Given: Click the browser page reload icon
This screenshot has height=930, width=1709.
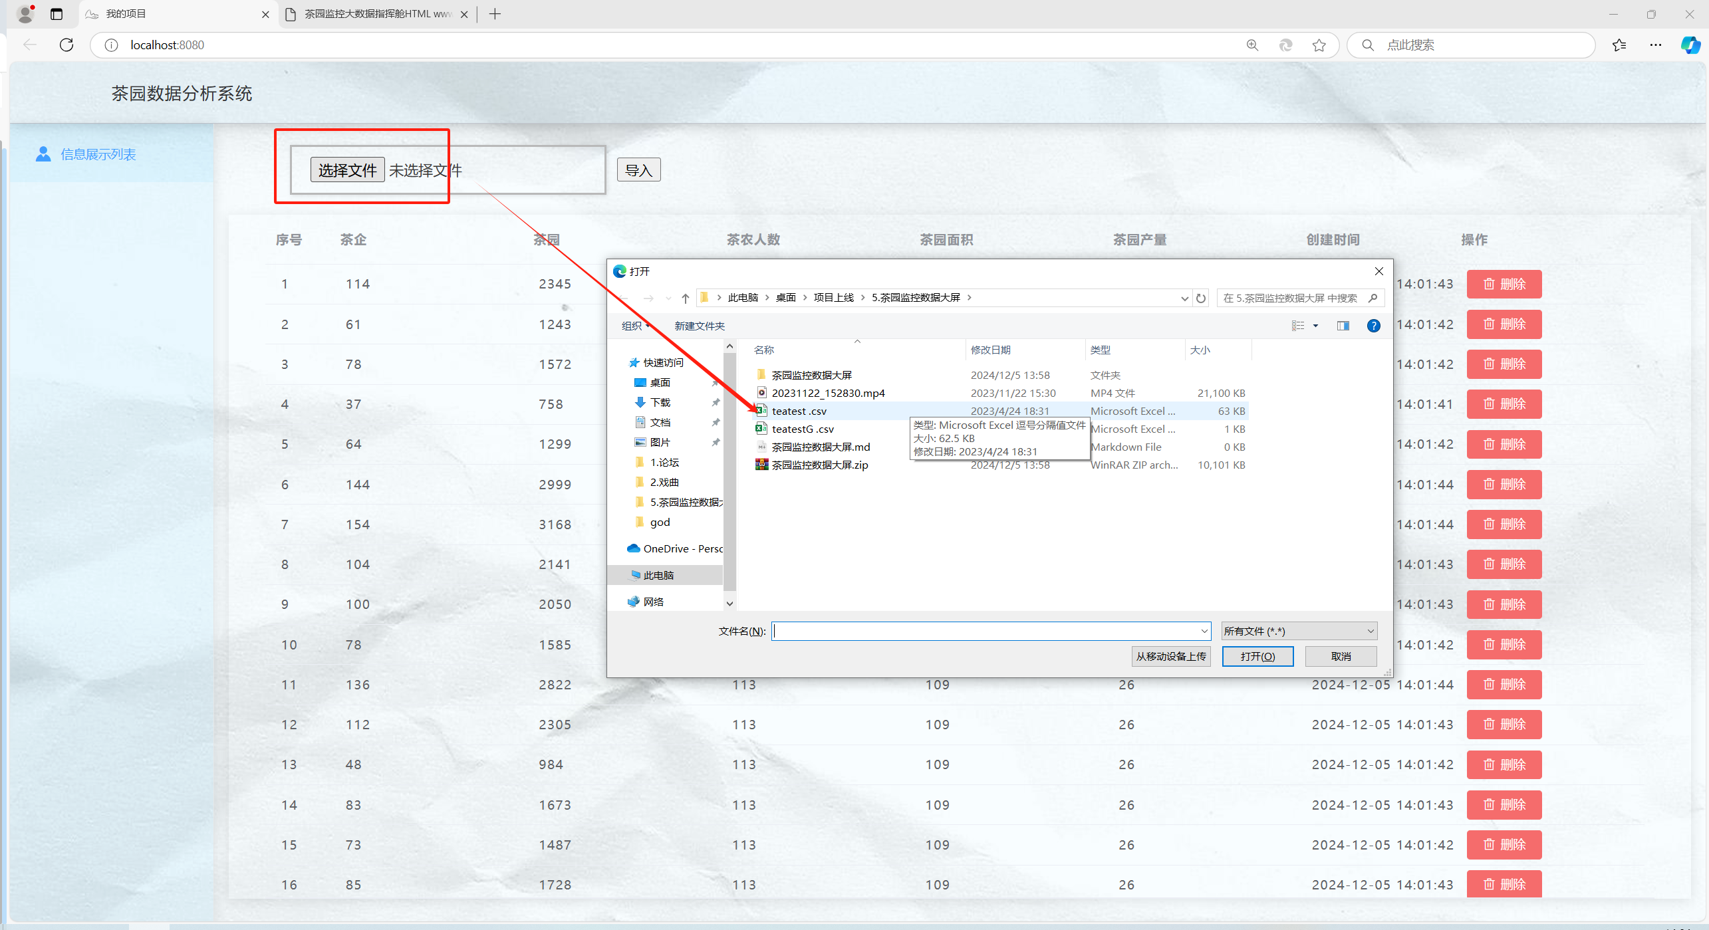Looking at the screenshot, I should (66, 45).
